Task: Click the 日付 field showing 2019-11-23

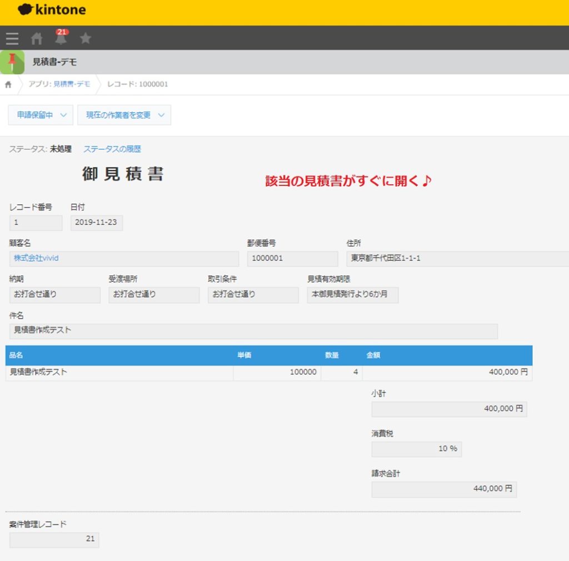Action: coord(96,223)
